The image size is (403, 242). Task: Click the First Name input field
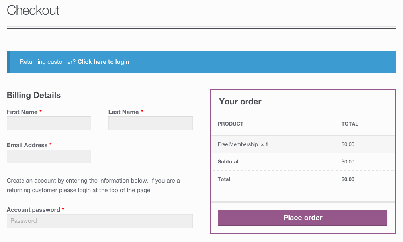[49, 123]
